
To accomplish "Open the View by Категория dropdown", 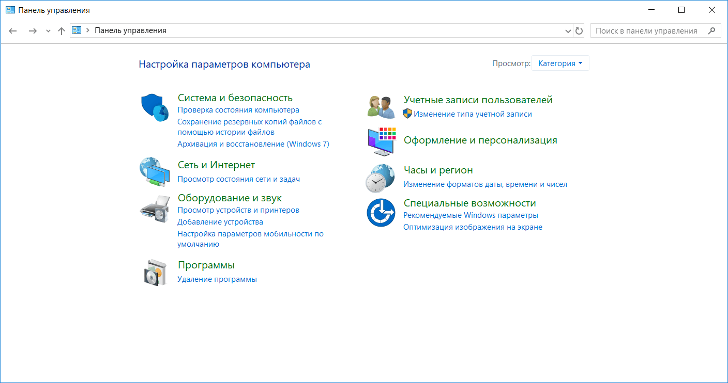I will (560, 63).
